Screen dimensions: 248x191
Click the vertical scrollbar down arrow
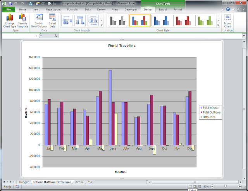point(244,178)
